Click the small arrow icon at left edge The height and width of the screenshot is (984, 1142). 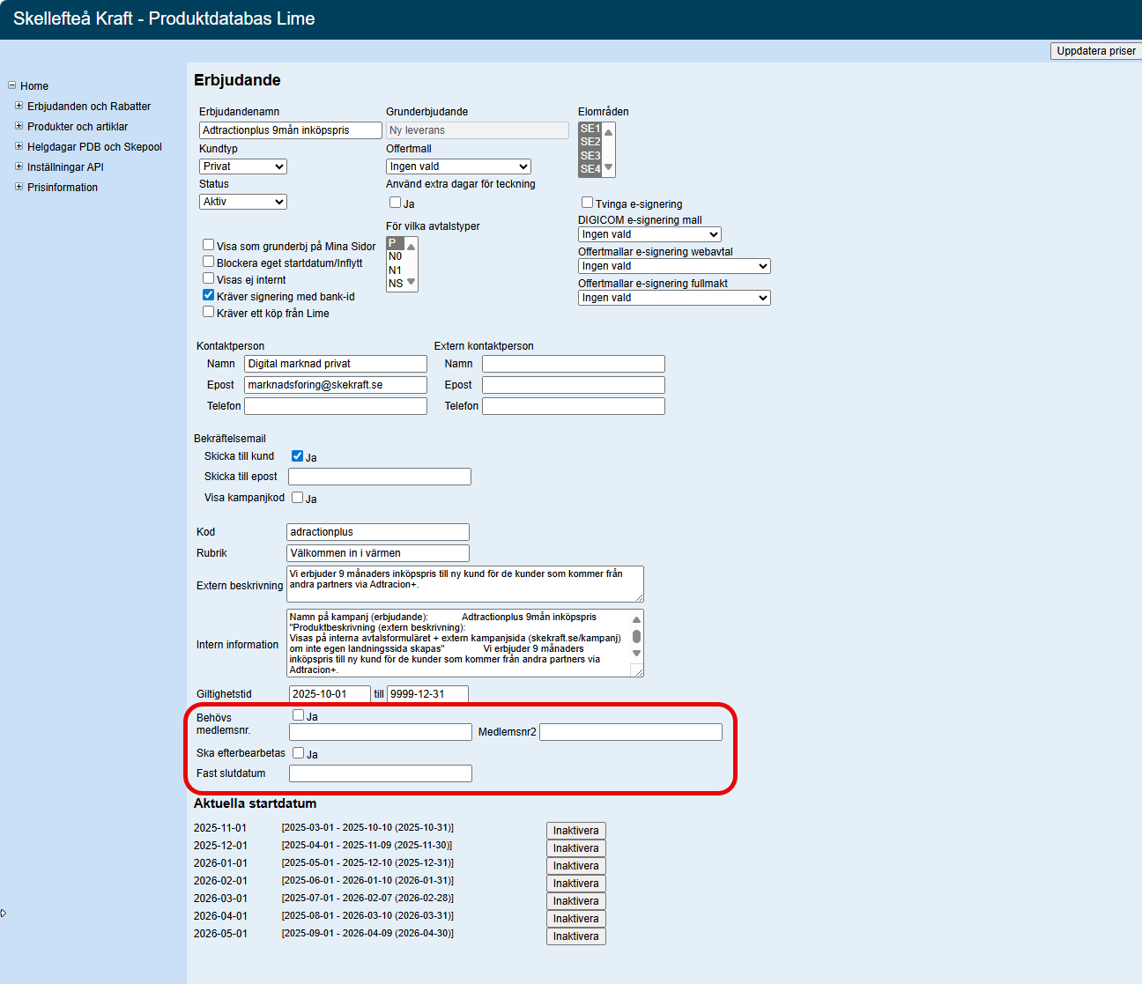coord(4,913)
